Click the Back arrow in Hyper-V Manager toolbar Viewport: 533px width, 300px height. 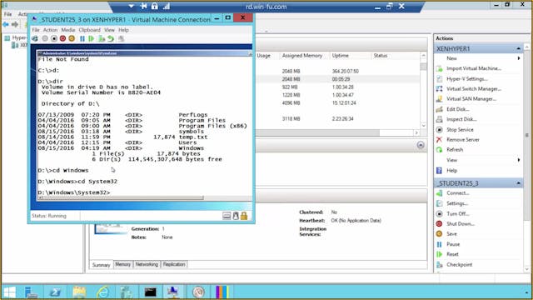[6, 24]
